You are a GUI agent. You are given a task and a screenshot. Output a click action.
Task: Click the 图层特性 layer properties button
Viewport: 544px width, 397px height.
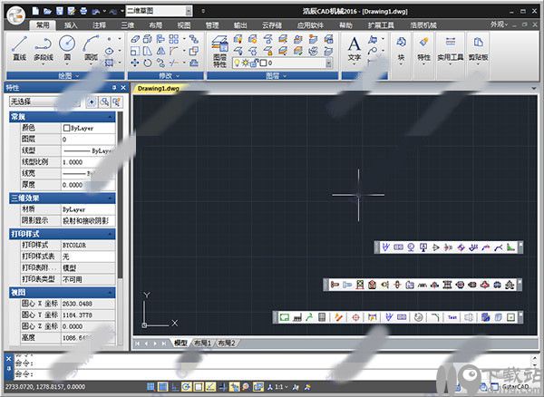[219, 52]
